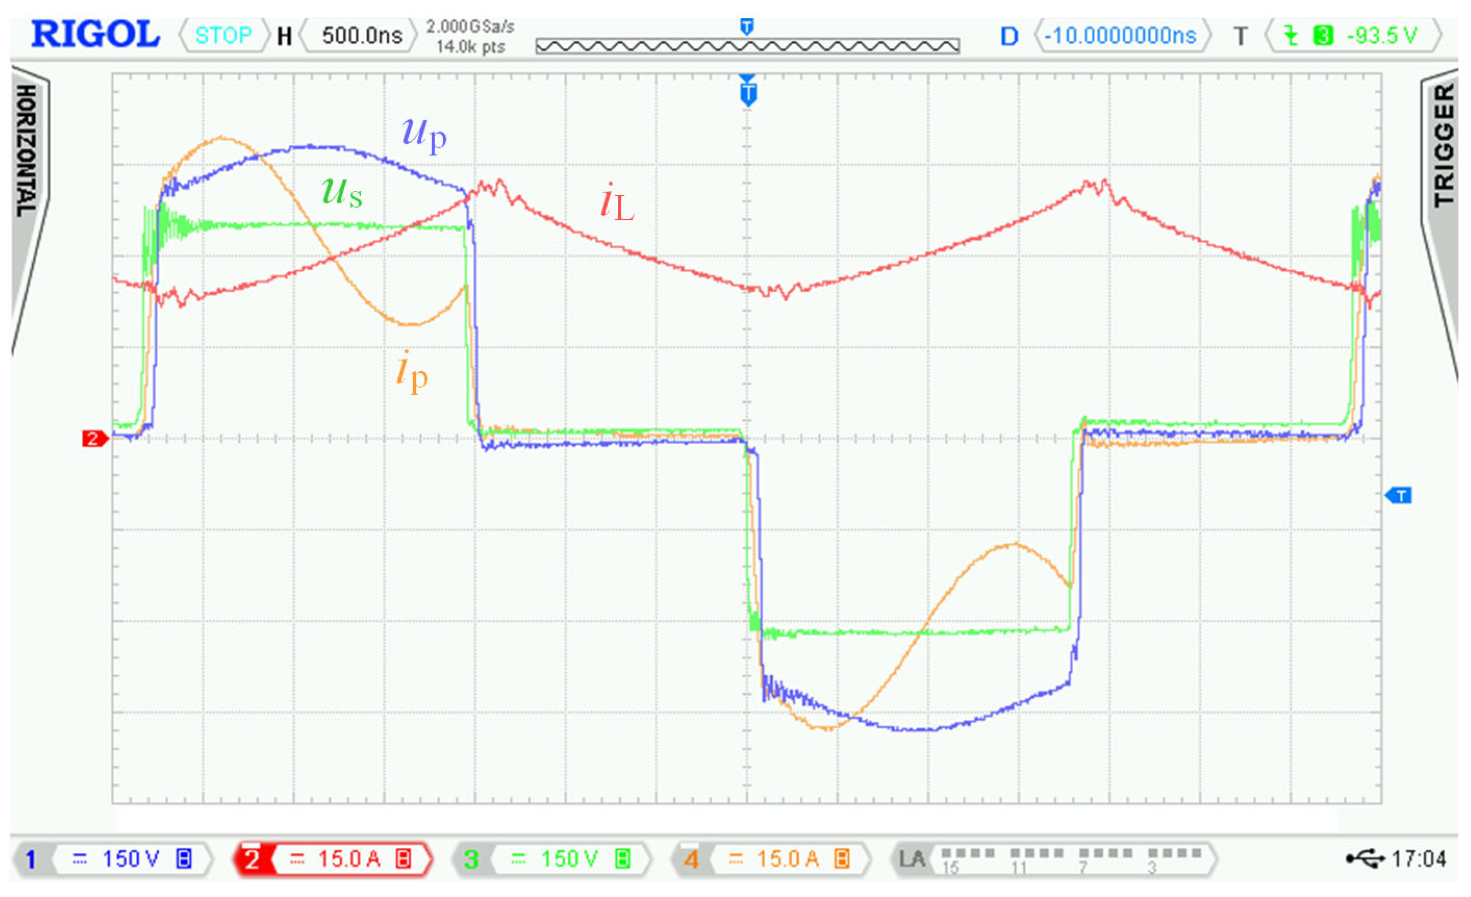Image resolution: width=1471 pixels, height=897 pixels.
Task: Click the RIGOL logo
Action: [96, 34]
